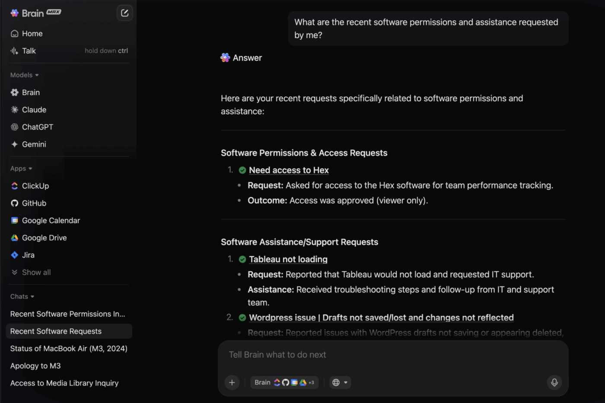Open the attachment plus button near the prompt box
Image resolution: width=605 pixels, height=403 pixels.
click(232, 382)
